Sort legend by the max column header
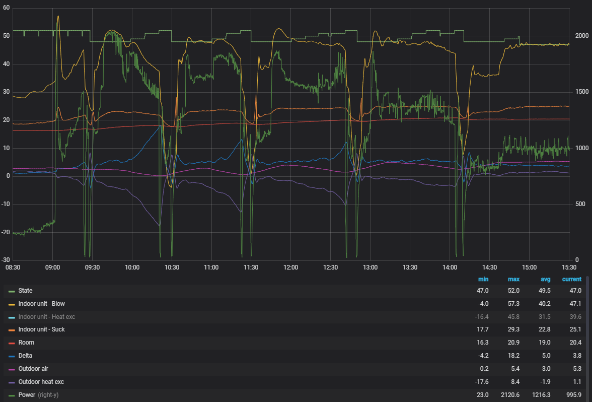The width and height of the screenshot is (592, 402). [x=514, y=279]
